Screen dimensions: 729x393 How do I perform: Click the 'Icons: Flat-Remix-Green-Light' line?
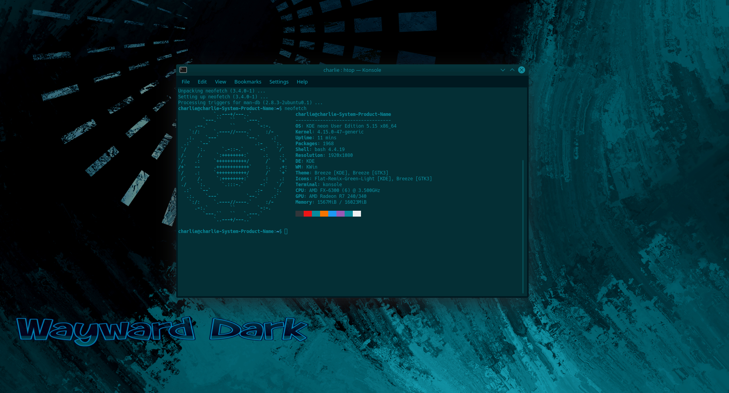[x=364, y=179]
